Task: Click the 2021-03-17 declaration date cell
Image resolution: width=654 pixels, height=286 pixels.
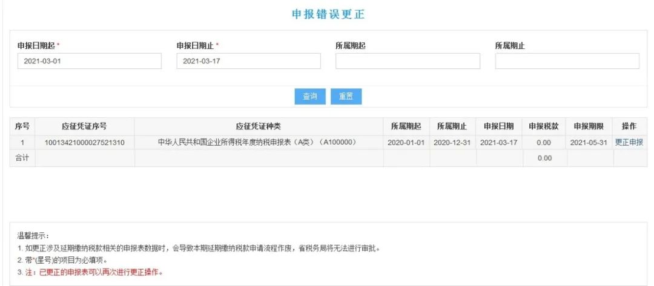Action: click(499, 143)
